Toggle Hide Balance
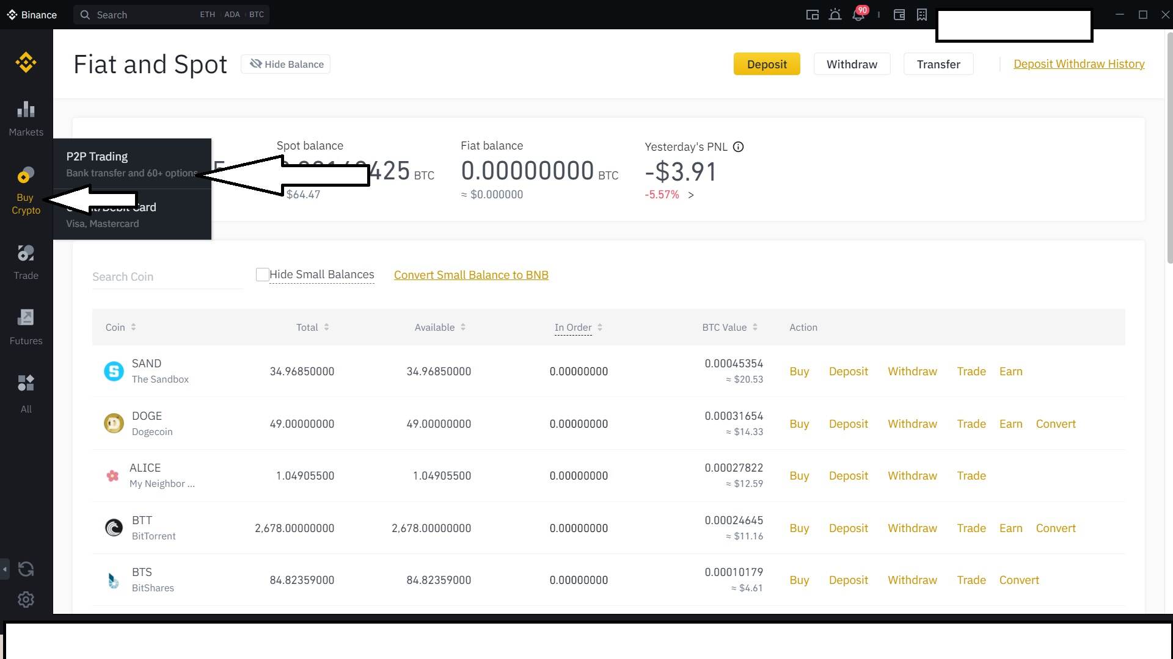The image size is (1173, 659). click(x=286, y=64)
